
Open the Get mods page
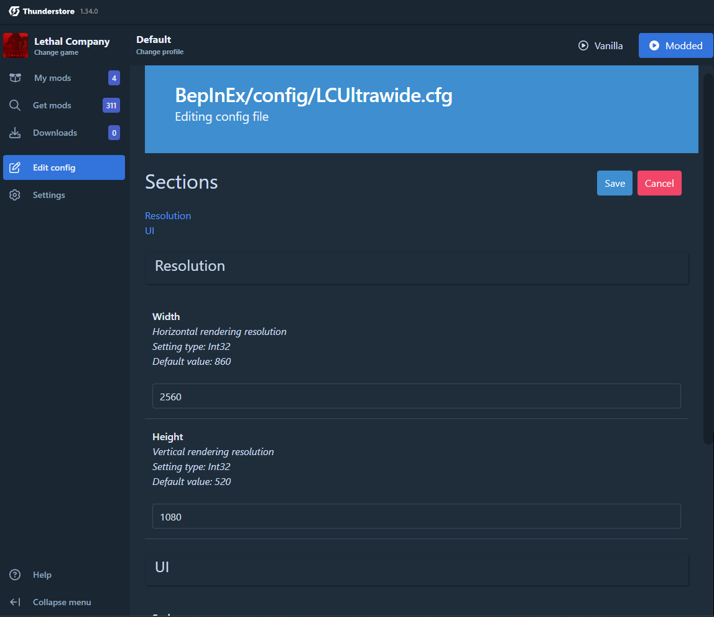pyautogui.click(x=63, y=105)
